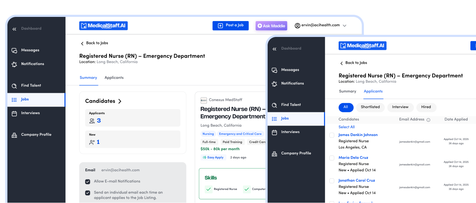Toggle the individual email per applicant checkbox
The height and width of the screenshot is (203, 476).
(x=87, y=193)
